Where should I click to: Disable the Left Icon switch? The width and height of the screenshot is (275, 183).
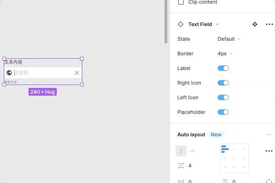coord(223,97)
